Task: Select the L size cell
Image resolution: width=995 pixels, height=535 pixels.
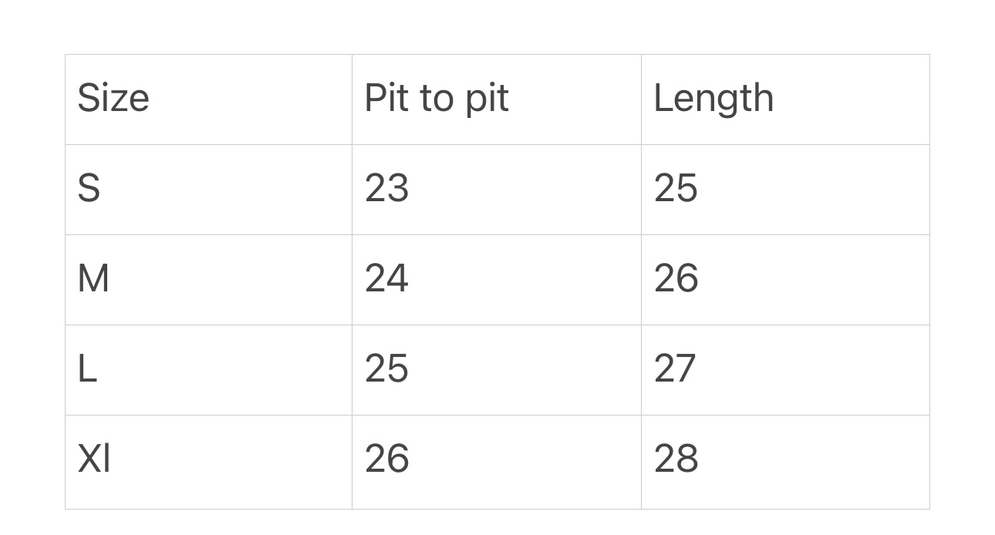Action: (87, 369)
